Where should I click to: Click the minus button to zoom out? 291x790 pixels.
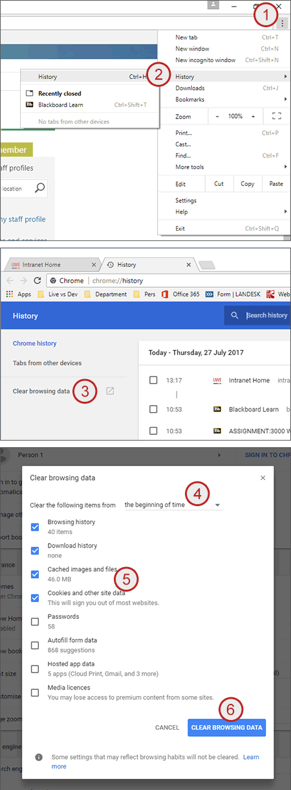217,116
